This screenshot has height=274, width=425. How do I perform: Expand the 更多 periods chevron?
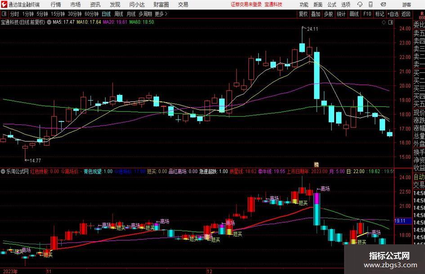[166, 14]
